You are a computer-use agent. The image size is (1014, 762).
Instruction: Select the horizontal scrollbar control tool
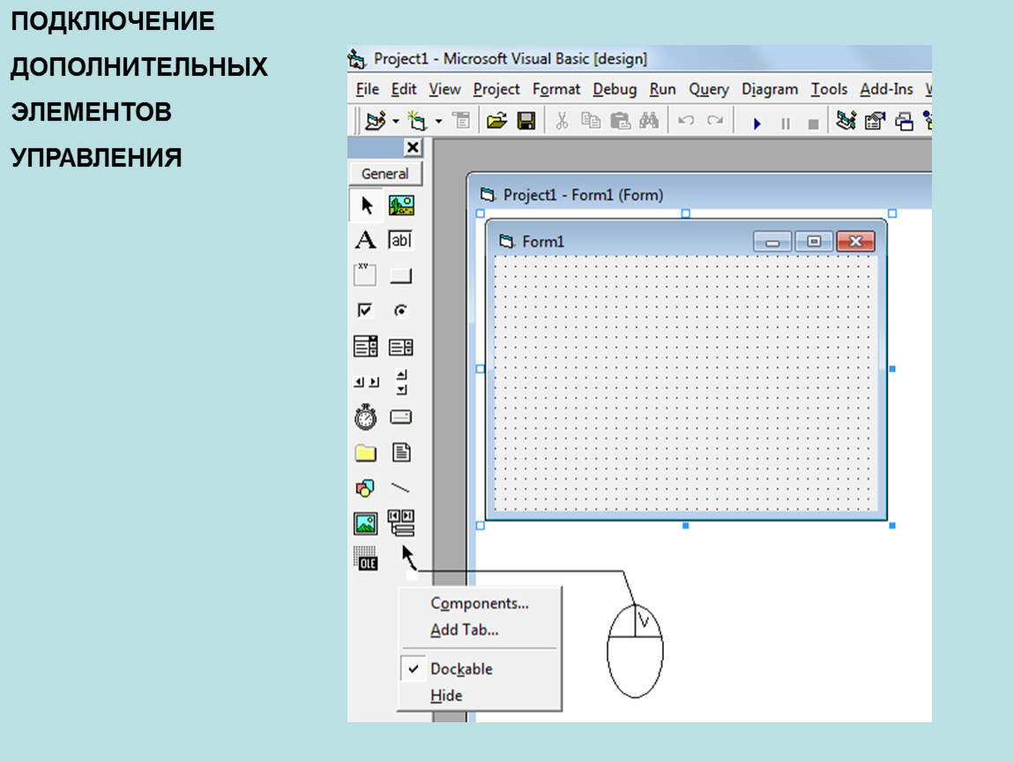366,382
